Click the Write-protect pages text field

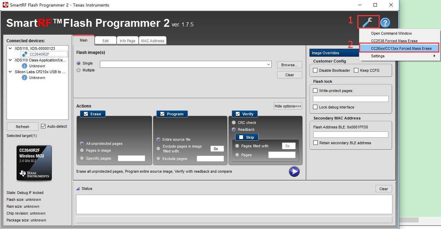(x=351, y=99)
